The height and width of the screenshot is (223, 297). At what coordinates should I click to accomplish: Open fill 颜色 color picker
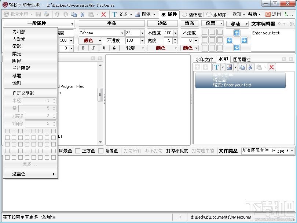click(190, 48)
